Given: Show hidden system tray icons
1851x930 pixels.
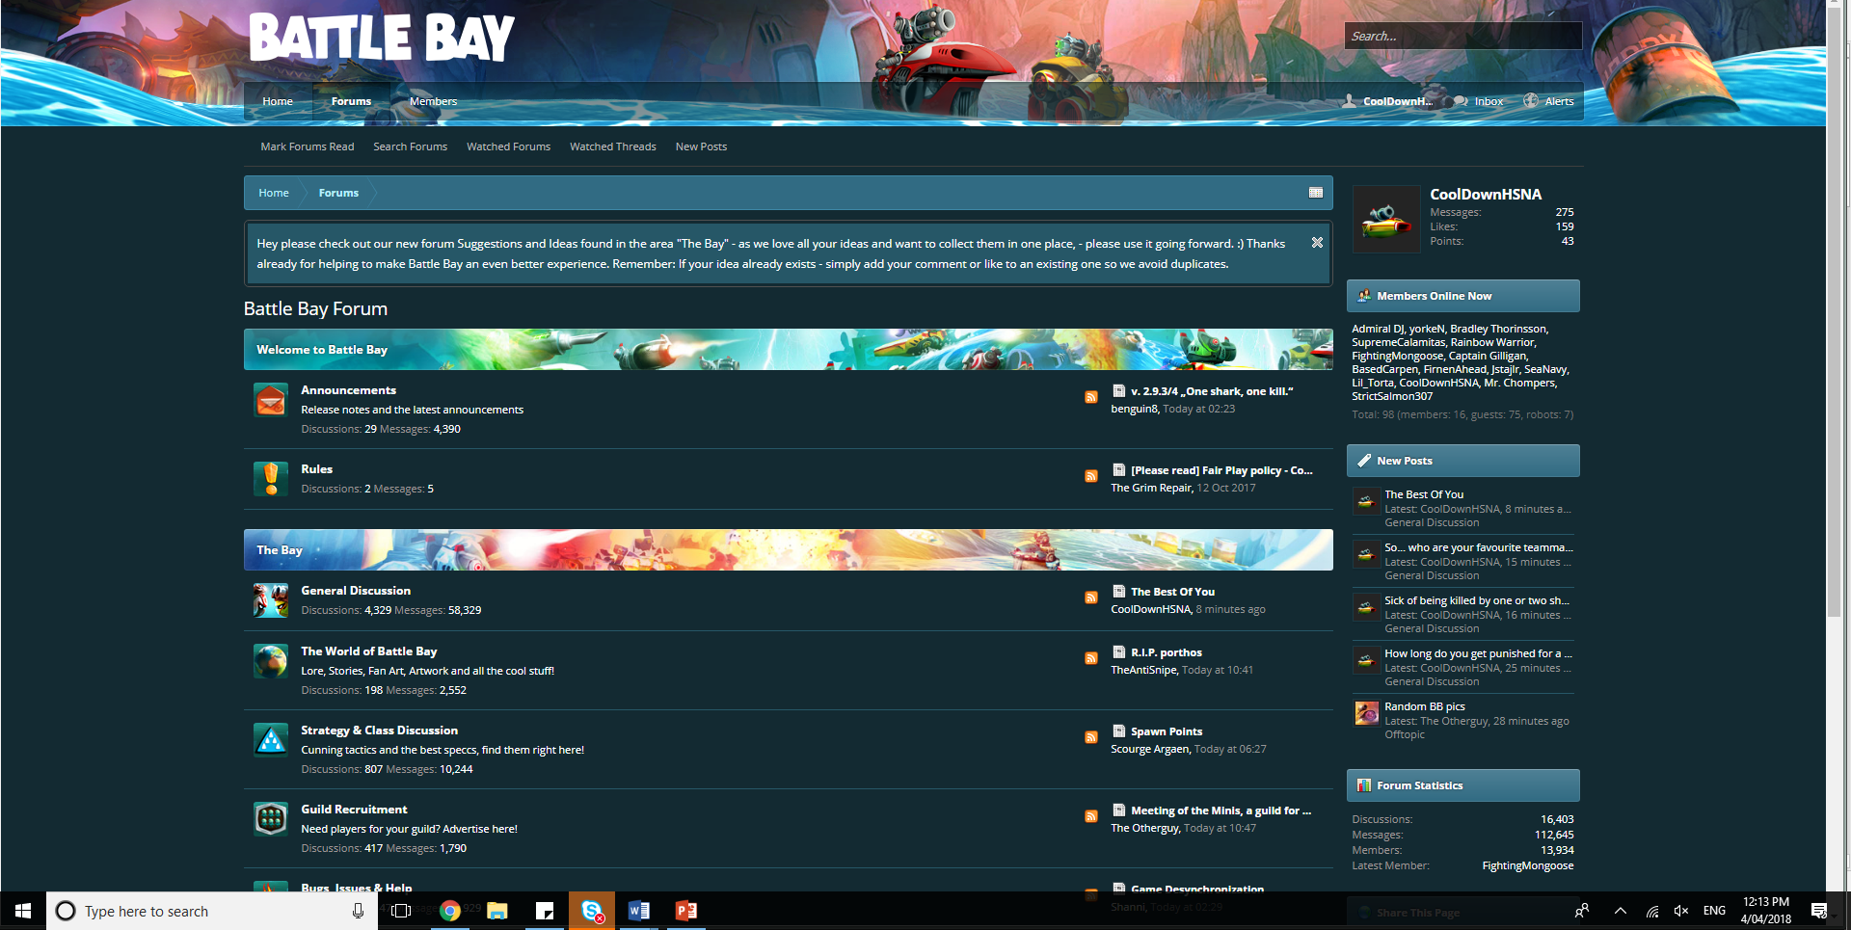Looking at the screenshot, I should (x=1621, y=911).
